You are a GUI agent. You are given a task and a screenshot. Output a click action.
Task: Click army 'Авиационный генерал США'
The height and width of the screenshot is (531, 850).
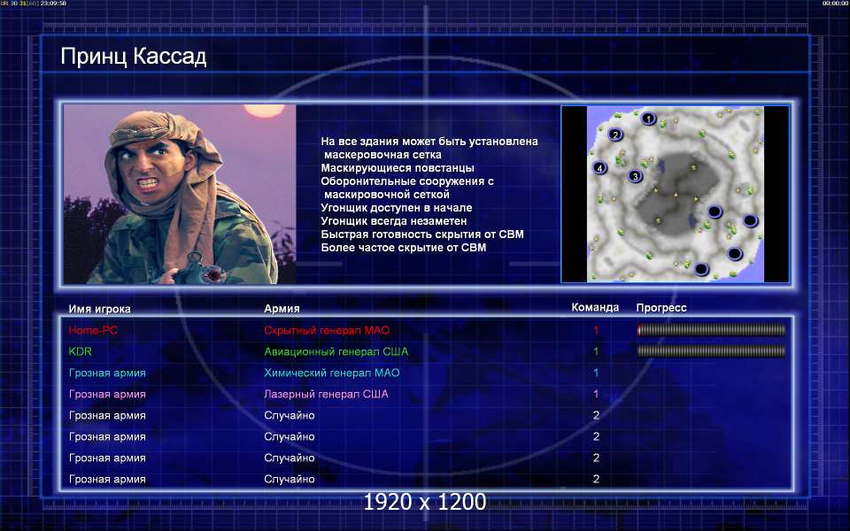coord(336,351)
